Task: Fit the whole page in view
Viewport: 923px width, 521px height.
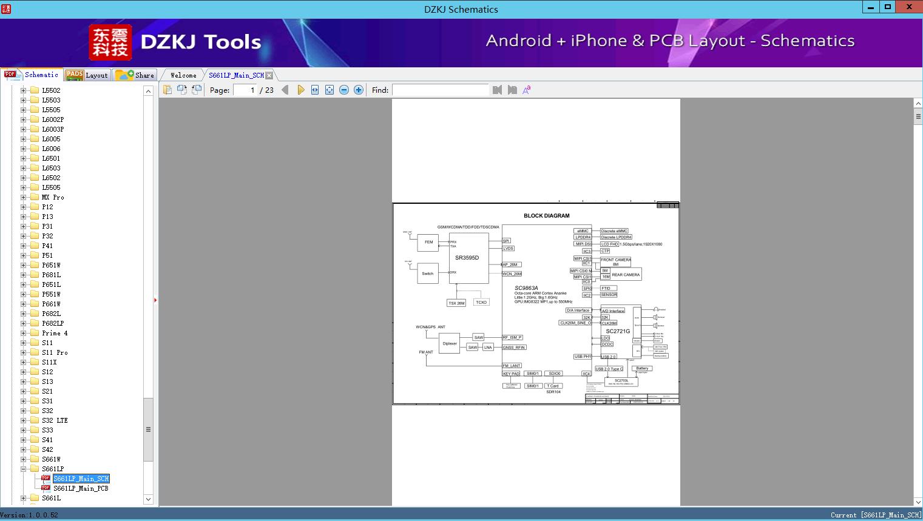Action: pos(330,90)
